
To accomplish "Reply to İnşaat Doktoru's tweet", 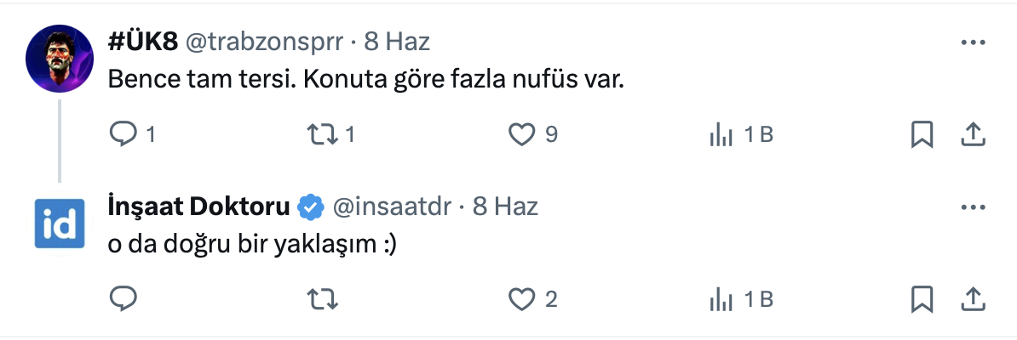I will pyautogui.click(x=124, y=298).
